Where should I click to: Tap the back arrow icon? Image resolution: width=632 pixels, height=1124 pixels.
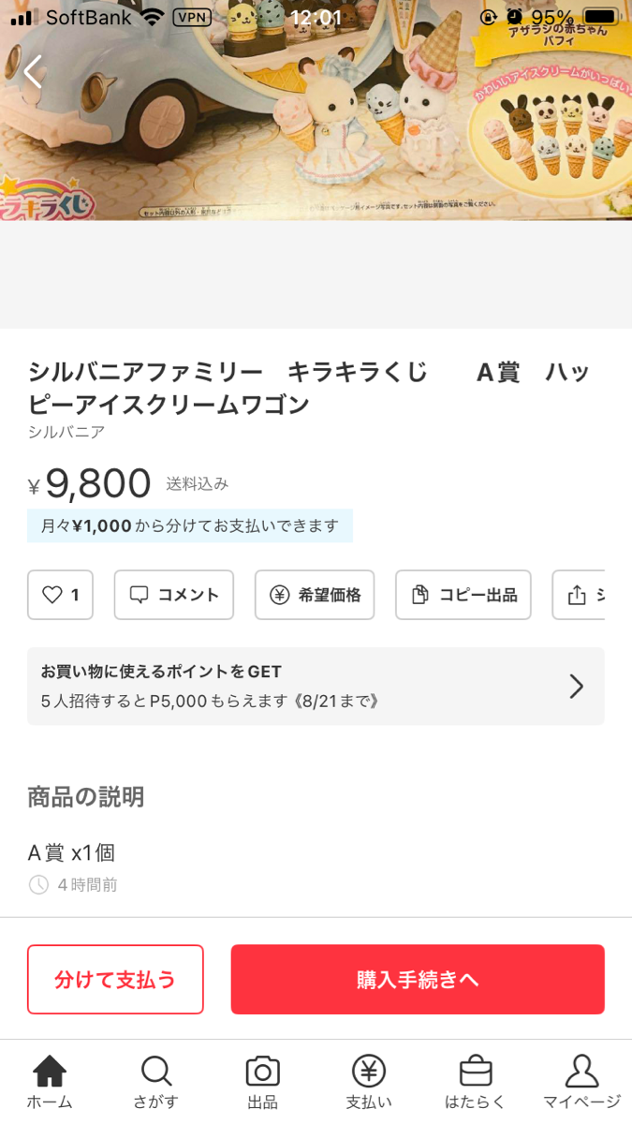[34, 71]
